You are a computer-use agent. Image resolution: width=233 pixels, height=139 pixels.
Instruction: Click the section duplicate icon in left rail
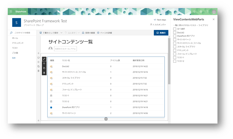[x=38, y=66]
